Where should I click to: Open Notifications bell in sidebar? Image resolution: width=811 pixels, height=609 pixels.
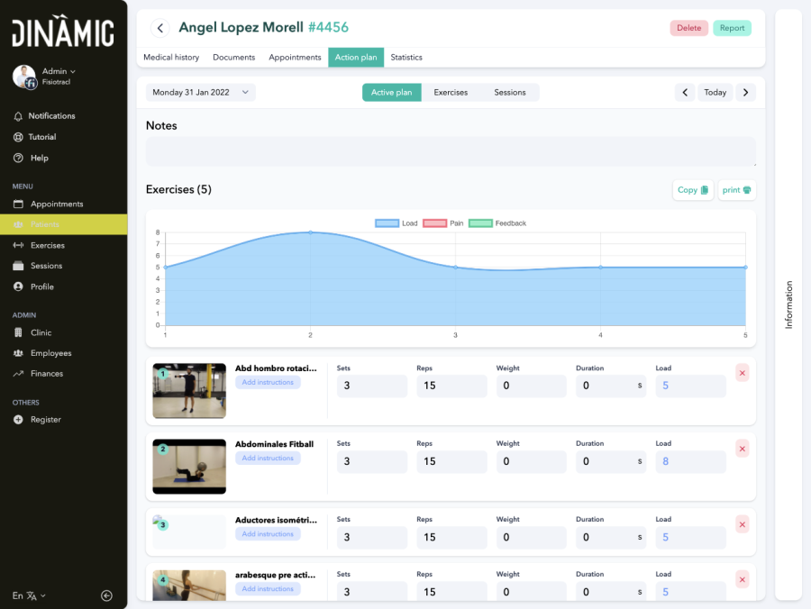click(x=44, y=116)
